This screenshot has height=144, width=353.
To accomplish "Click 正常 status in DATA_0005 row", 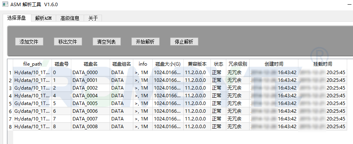I will pyautogui.click(x=219, y=103).
